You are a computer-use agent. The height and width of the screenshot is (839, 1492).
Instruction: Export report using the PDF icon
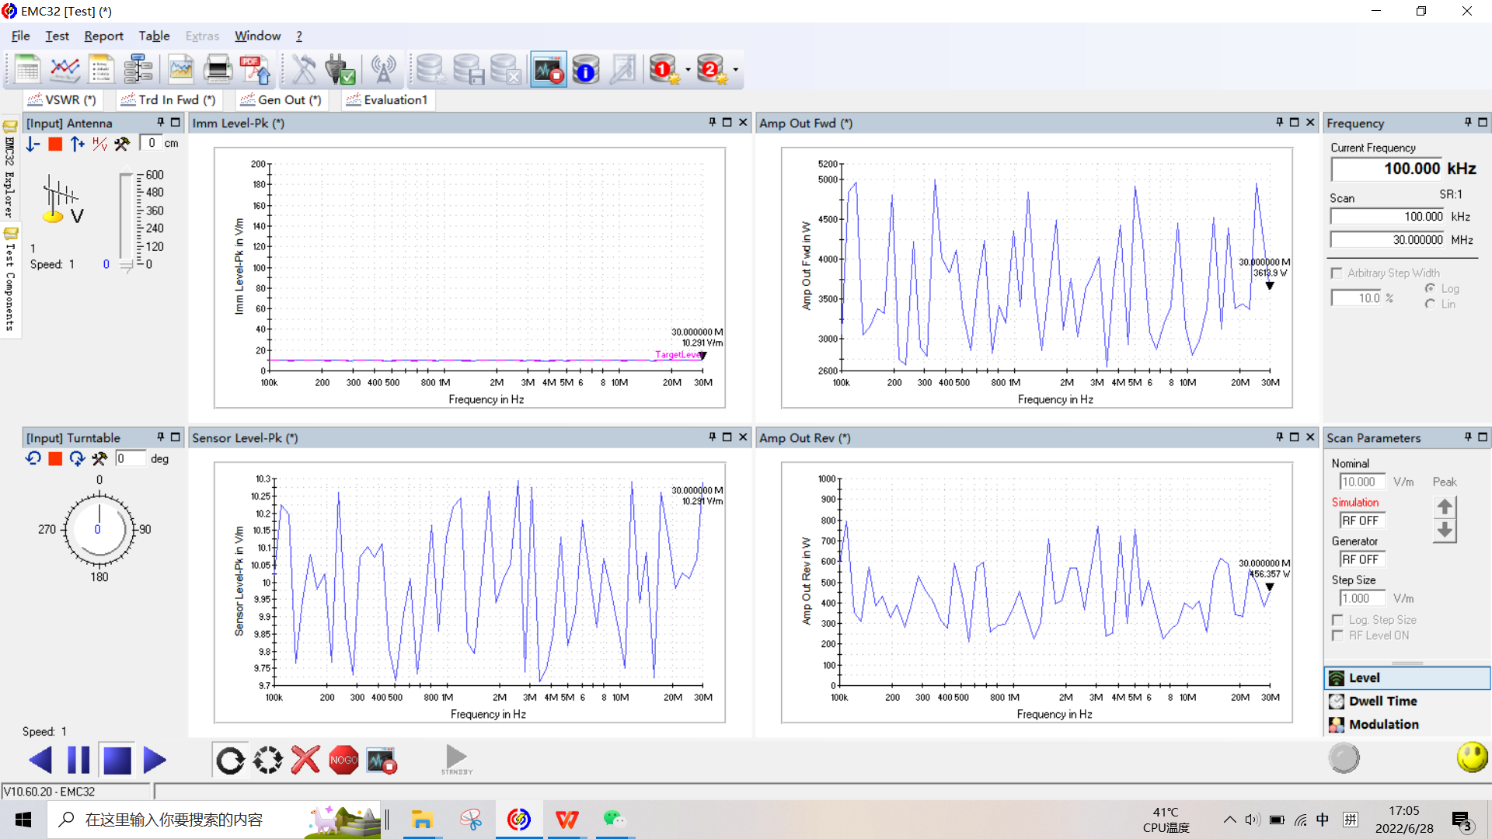pyautogui.click(x=255, y=69)
